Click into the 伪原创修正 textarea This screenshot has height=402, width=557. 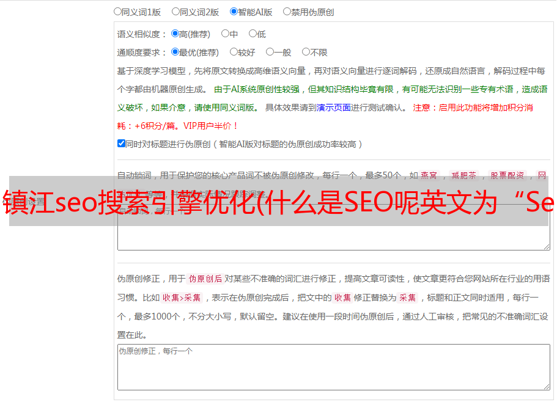[x=334, y=367]
